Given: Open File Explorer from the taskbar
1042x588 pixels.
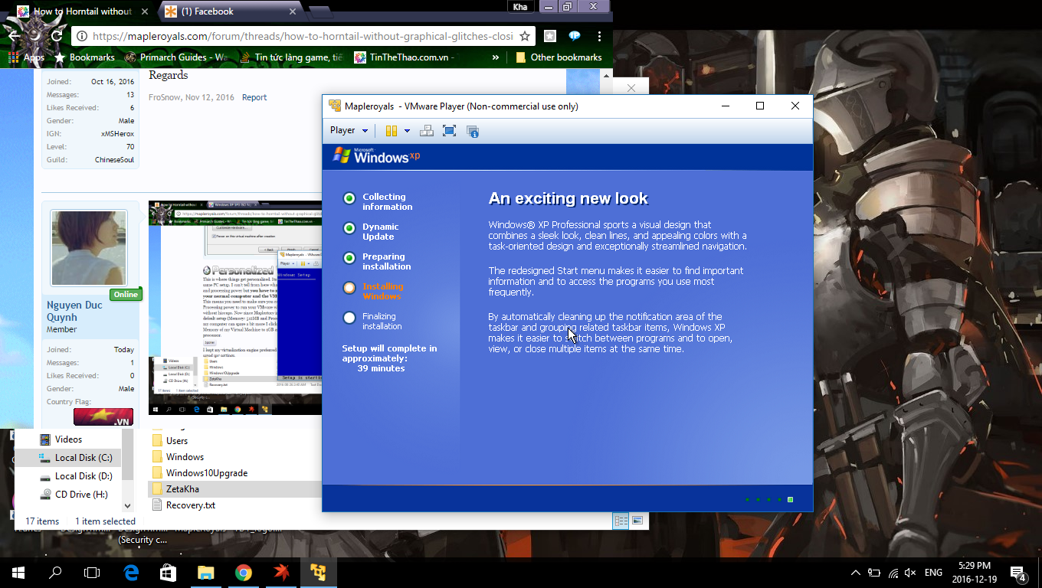Looking at the screenshot, I should click(205, 572).
